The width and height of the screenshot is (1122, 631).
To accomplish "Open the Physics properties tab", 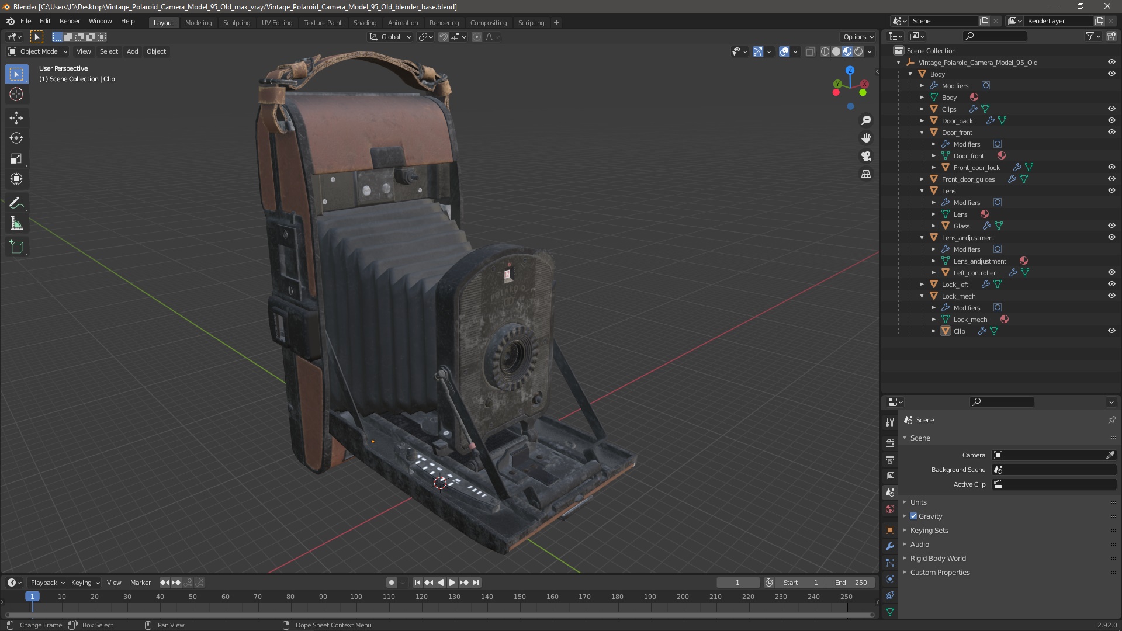I will pyautogui.click(x=890, y=579).
